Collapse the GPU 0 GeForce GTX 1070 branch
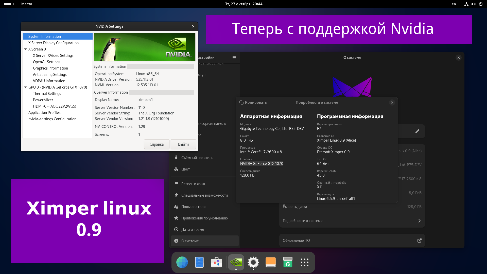 coord(25,87)
